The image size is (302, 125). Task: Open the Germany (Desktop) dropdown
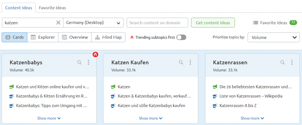pyautogui.click(x=93, y=23)
